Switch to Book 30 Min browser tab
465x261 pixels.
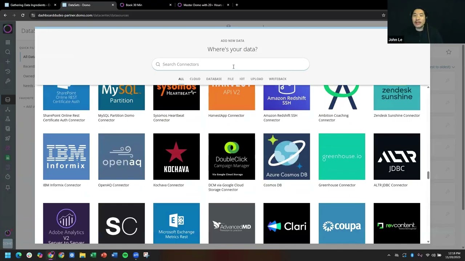[x=145, y=5]
